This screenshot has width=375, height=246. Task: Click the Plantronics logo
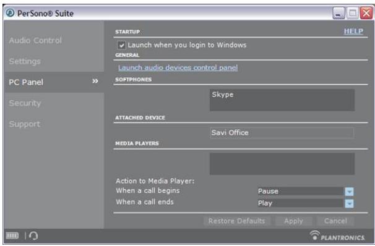(x=337, y=236)
